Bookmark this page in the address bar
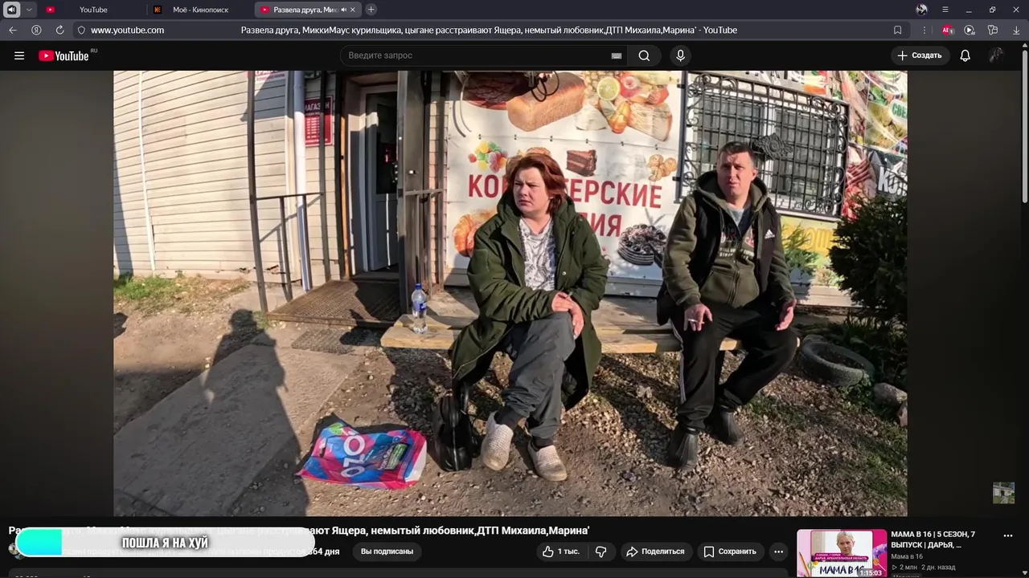 click(897, 30)
